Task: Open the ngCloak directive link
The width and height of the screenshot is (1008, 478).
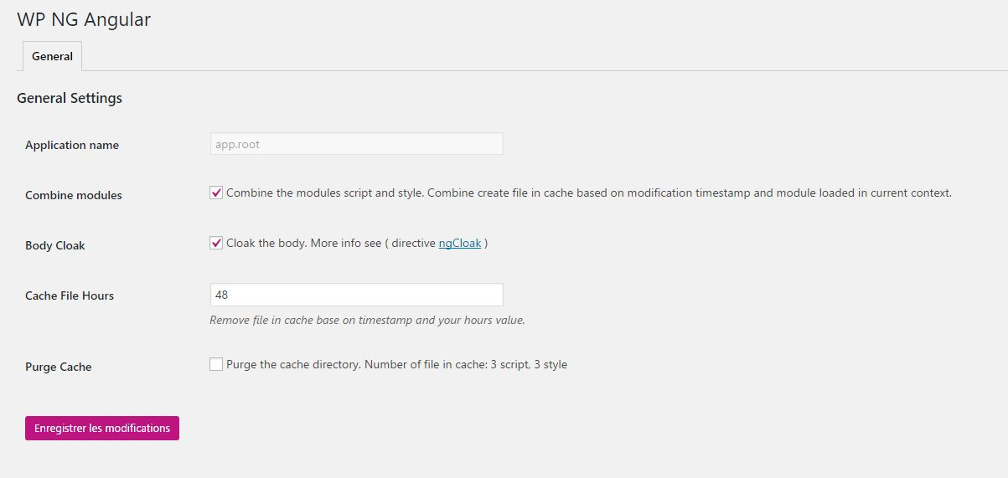Action: point(460,244)
